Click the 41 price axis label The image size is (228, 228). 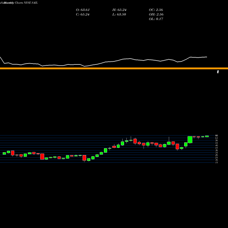click(x=217, y=148)
